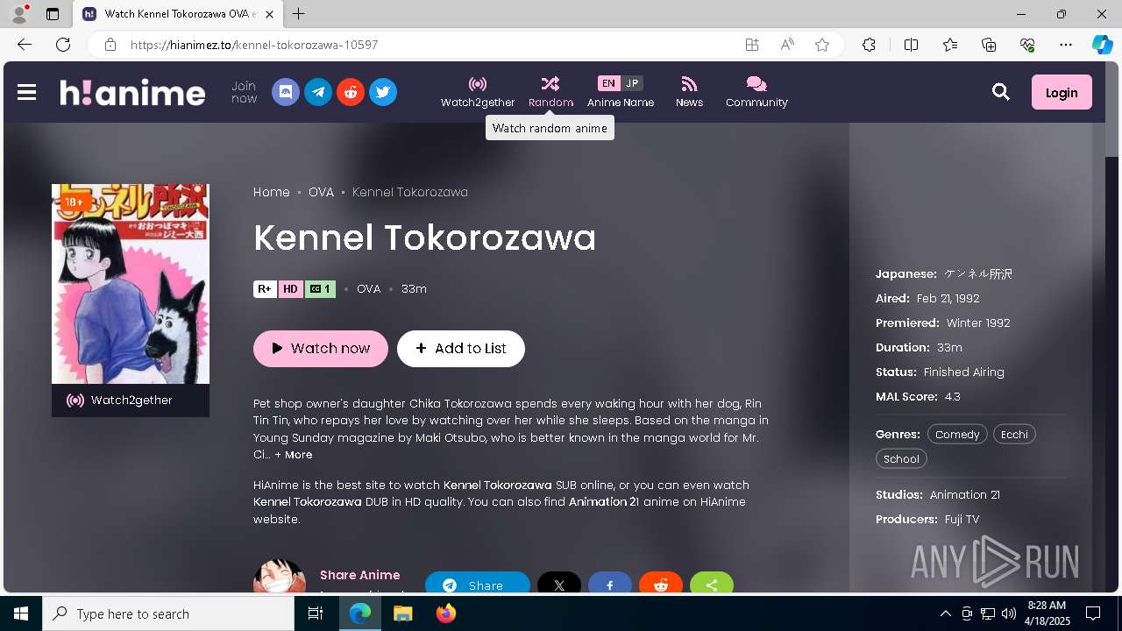Open the Twitter join icon
Viewport: 1122px width, 631px height.
383,92
